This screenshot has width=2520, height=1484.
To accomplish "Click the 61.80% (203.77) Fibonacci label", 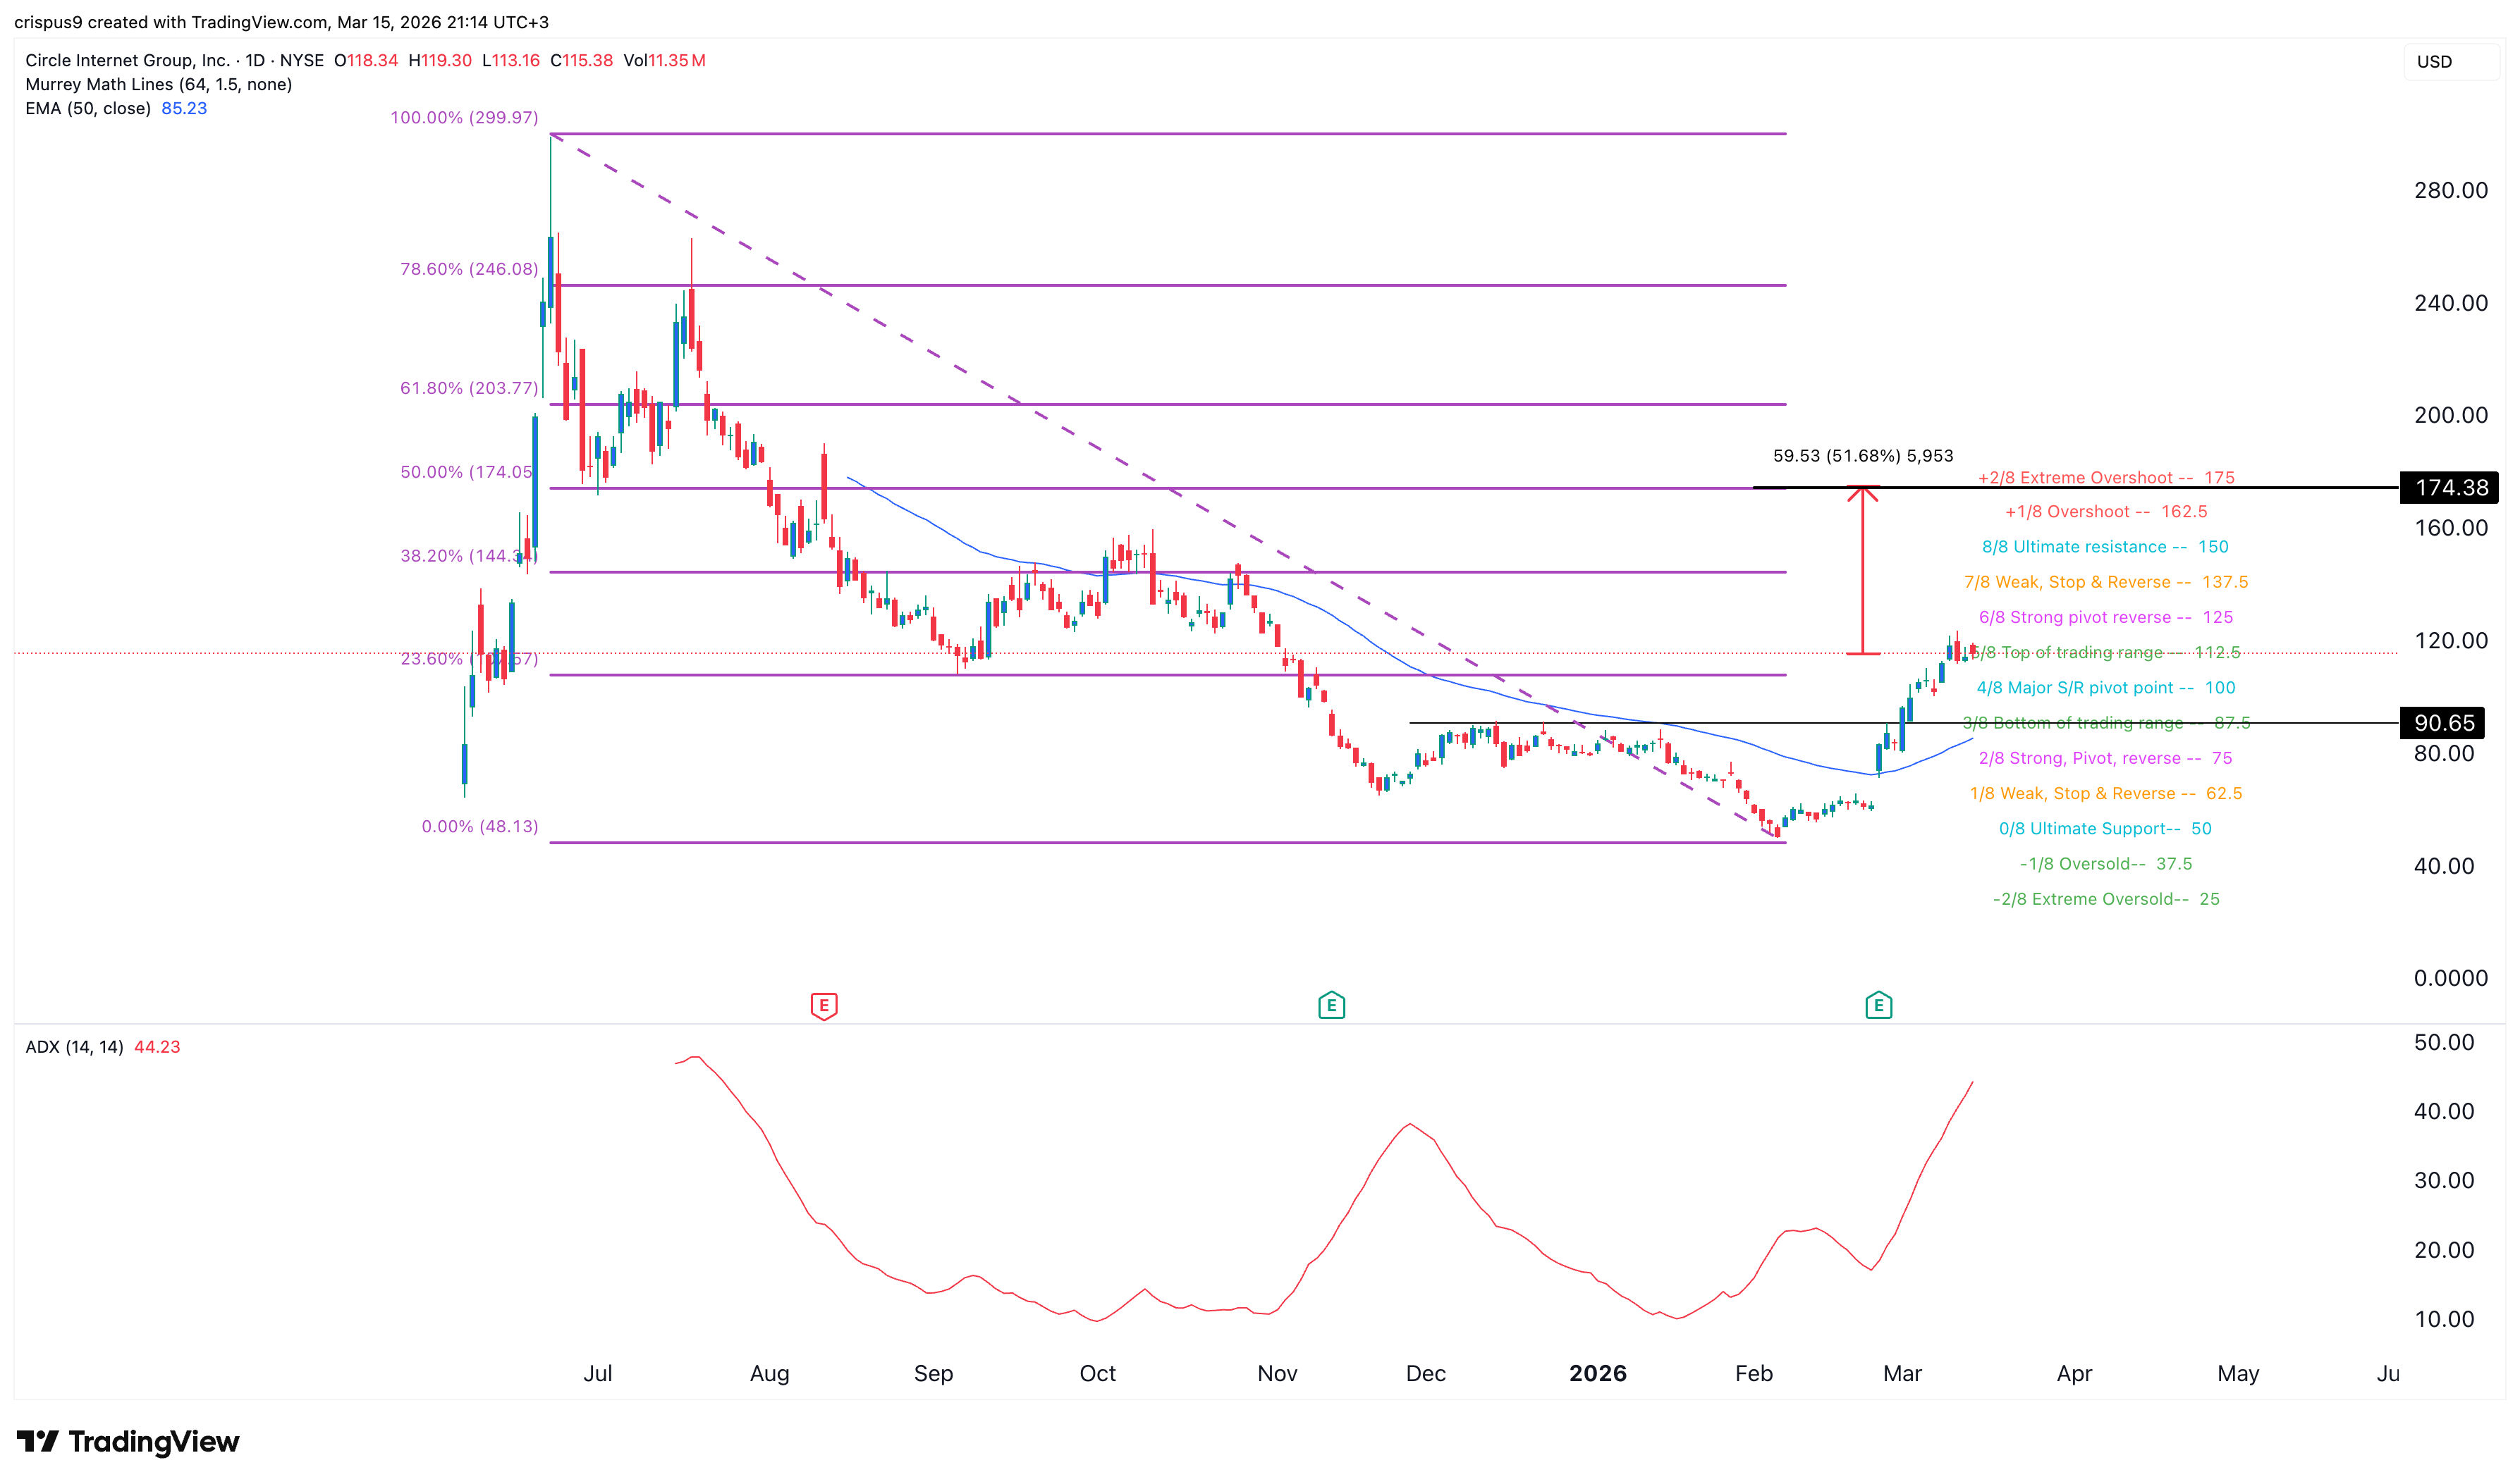I will pyautogui.click(x=469, y=388).
